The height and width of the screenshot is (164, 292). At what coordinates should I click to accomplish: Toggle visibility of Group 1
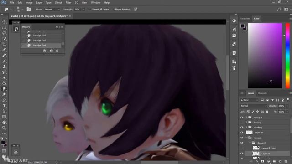pyautogui.click(x=242, y=118)
